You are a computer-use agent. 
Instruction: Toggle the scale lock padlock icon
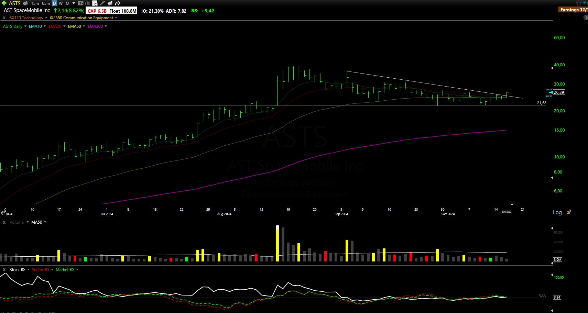pos(569,212)
